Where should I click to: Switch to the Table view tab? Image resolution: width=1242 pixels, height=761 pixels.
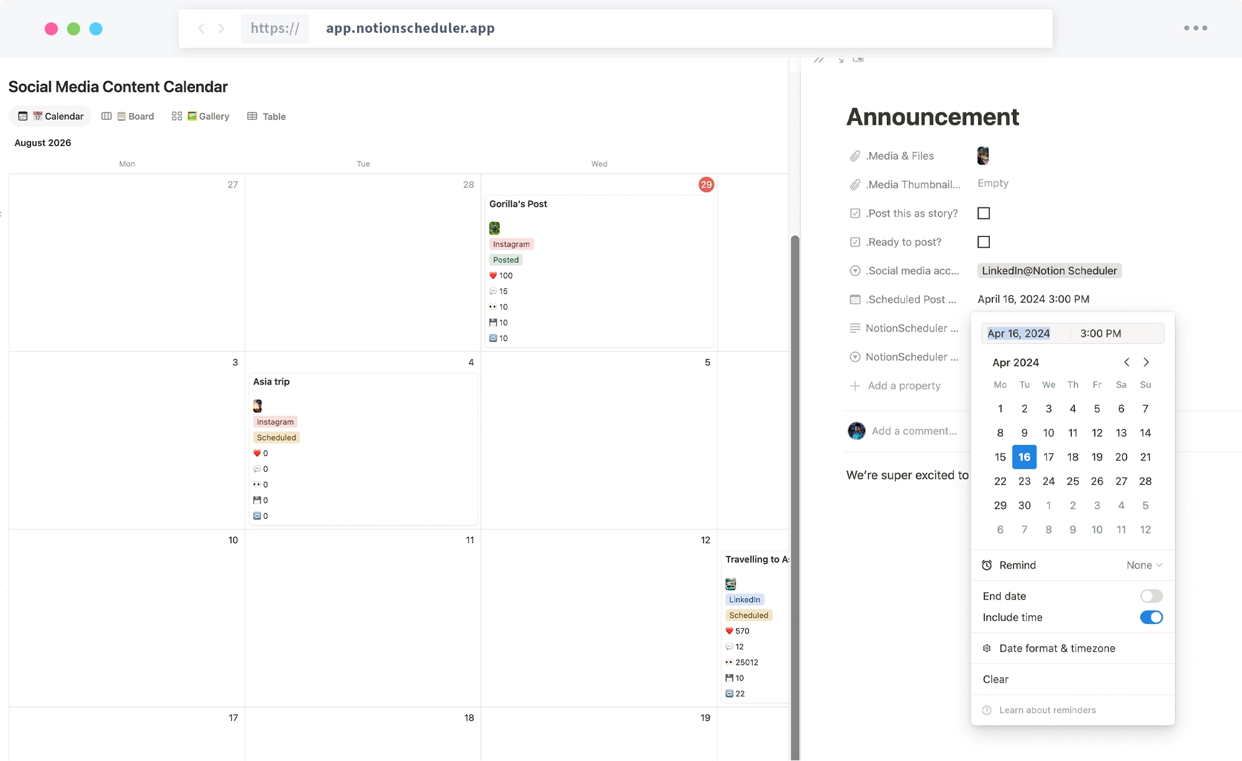coord(266,116)
